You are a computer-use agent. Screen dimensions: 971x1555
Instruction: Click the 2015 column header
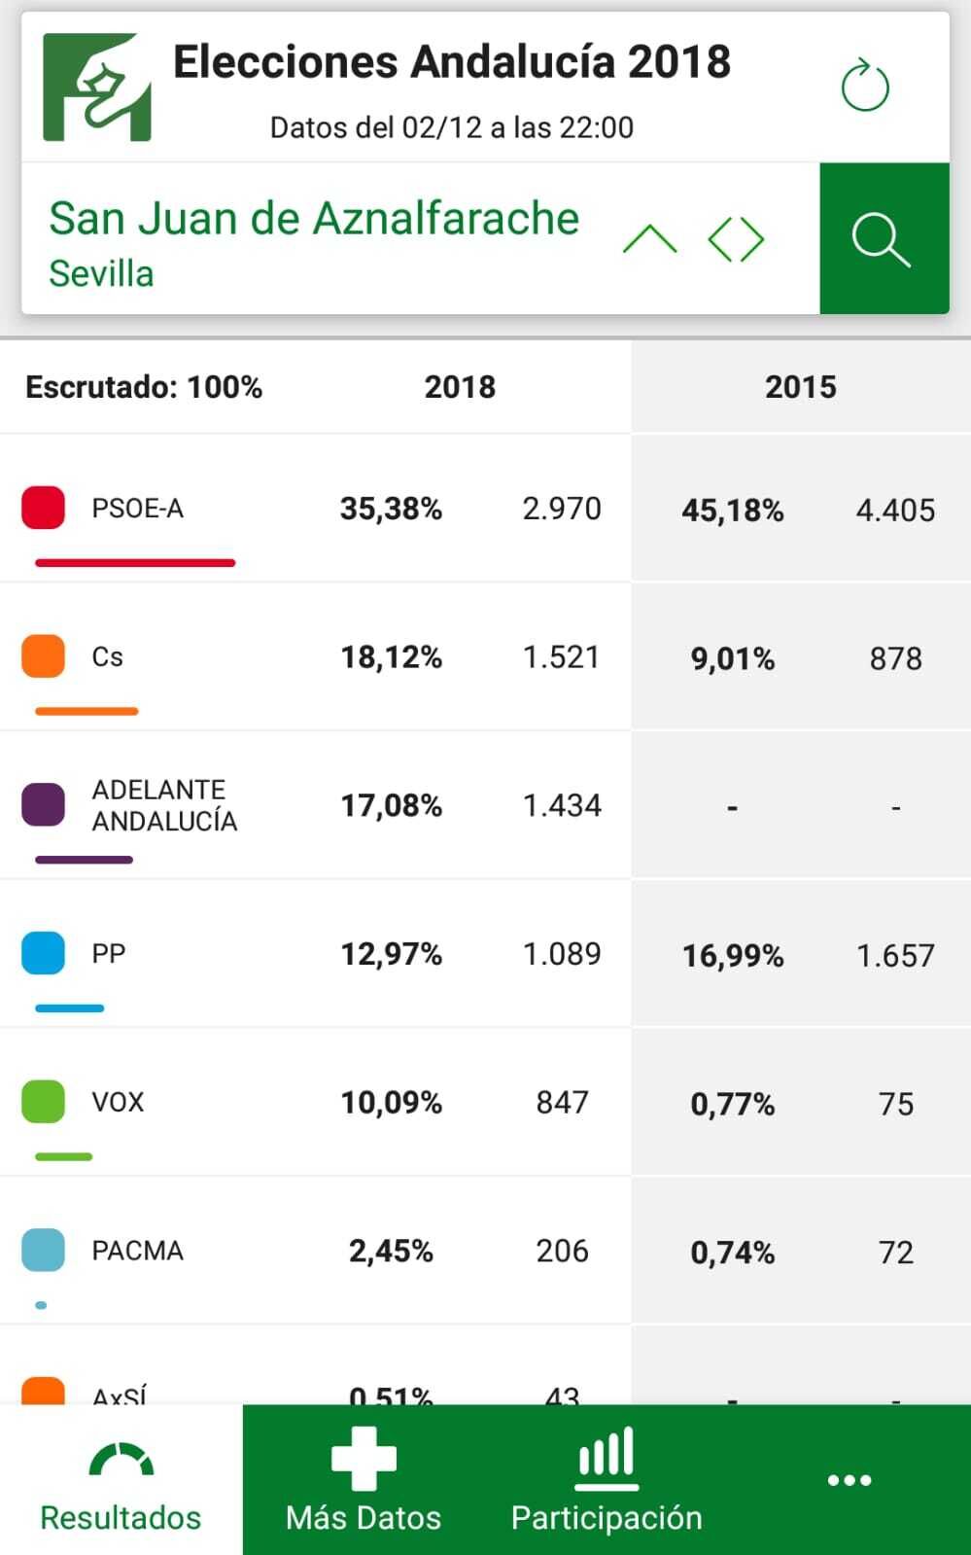[800, 387]
